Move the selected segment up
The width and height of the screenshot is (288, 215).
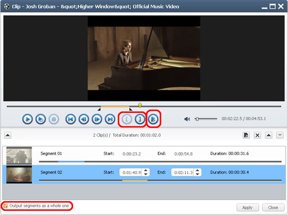268,135
